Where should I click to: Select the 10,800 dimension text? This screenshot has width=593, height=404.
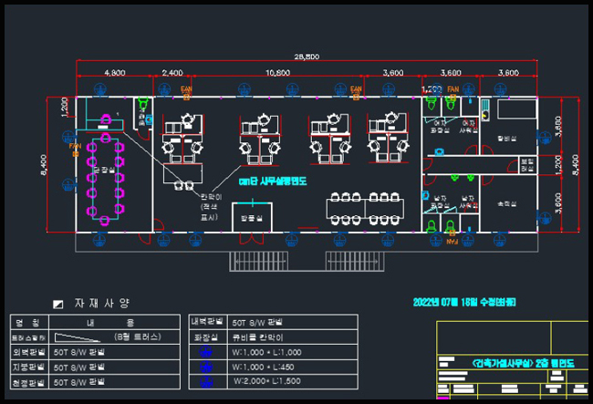coord(277,72)
